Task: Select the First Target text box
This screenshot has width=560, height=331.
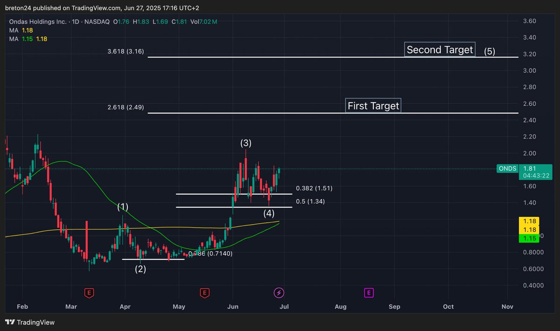Action: pyautogui.click(x=373, y=106)
